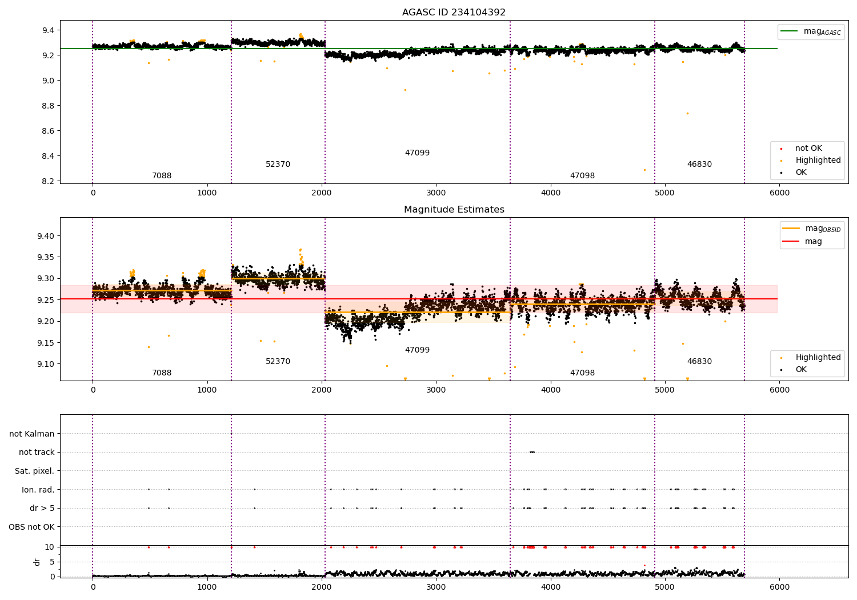The width and height of the screenshot is (857, 600).
Task: Click the 'Magnitude Estimates' plot title
Action: pyautogui.click(x=454, y=210)
